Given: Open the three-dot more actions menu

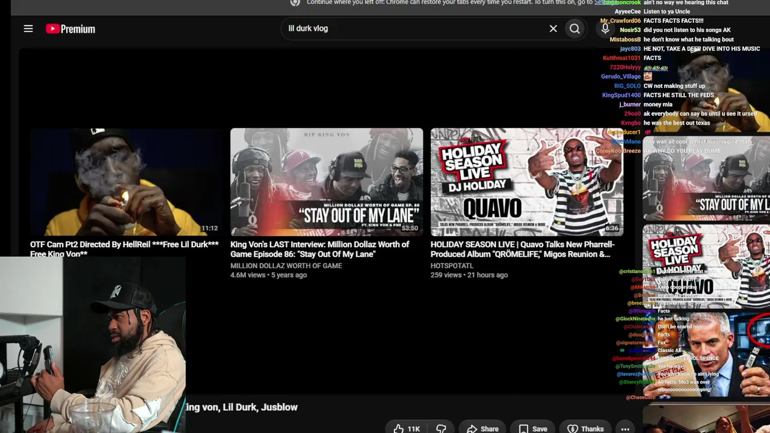Looking at the screenshot, I should tap(625, 429).
